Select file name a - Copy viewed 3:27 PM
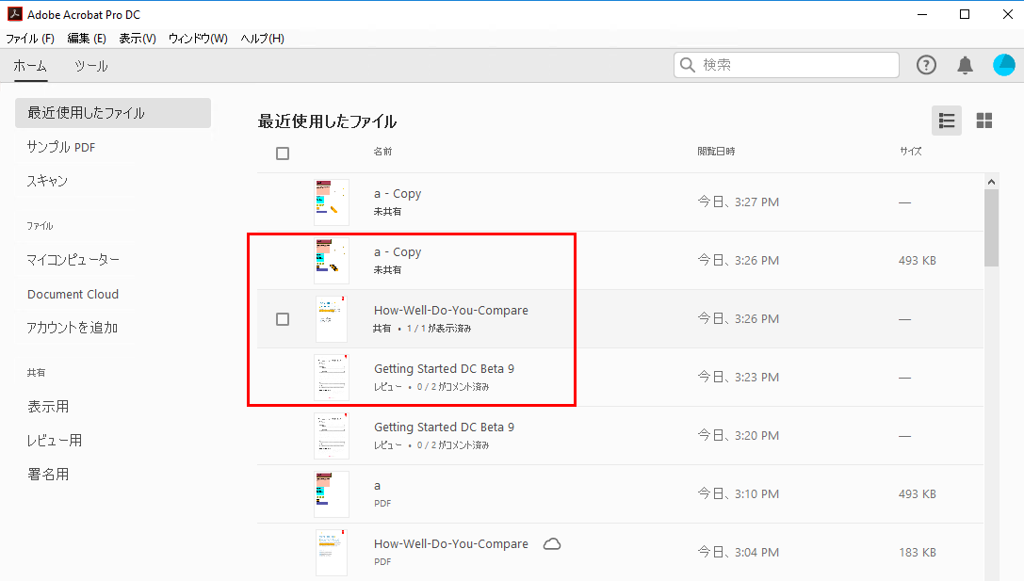Viewport: 1024px width, 581px height. pos(398,194)
